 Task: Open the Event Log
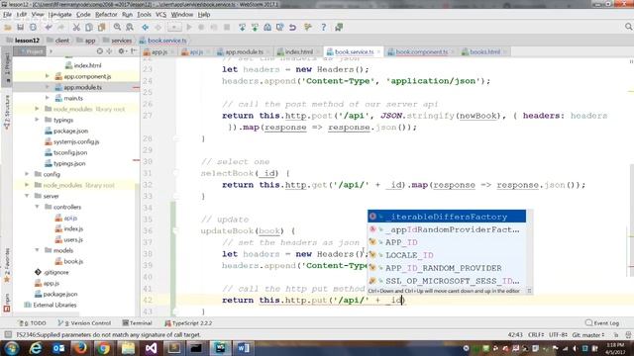(602, 323)
